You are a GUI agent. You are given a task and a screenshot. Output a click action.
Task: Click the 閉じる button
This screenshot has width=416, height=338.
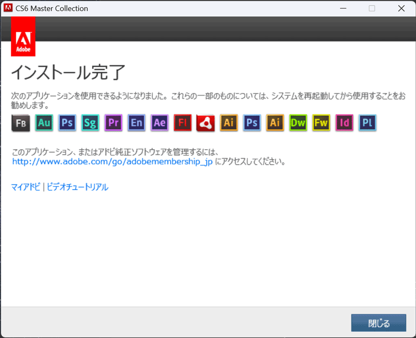pos(379,323)
